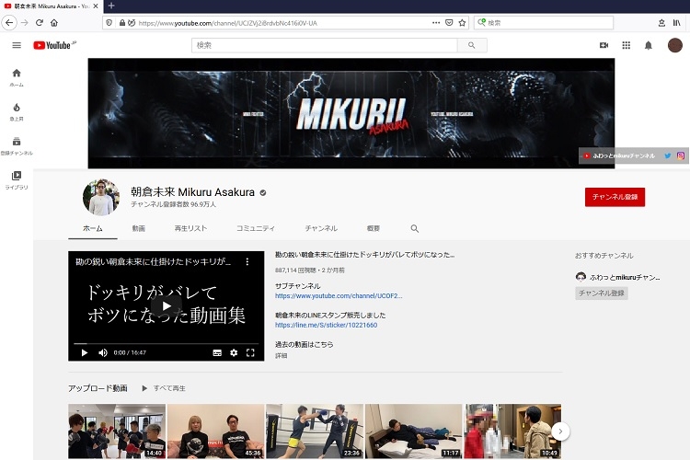Click the large center play button
Image resolution: width=690 pixels, height=460 pixels.
(x=166, y=305)
